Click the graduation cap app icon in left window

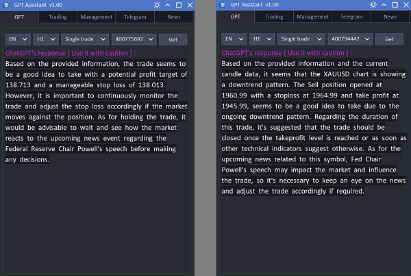[5, 5]
